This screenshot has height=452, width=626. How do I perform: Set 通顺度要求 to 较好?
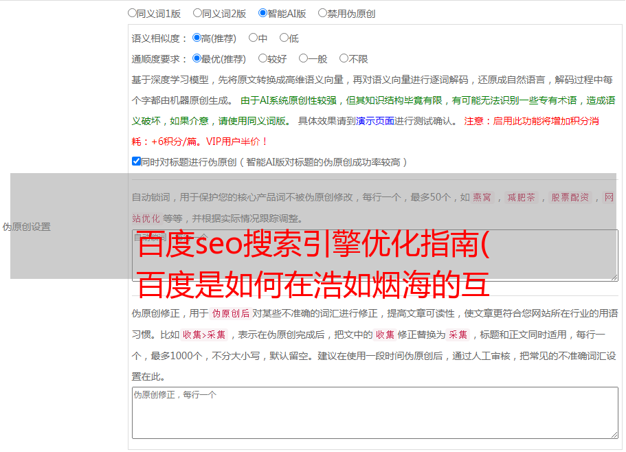click(x=262, y=58)
